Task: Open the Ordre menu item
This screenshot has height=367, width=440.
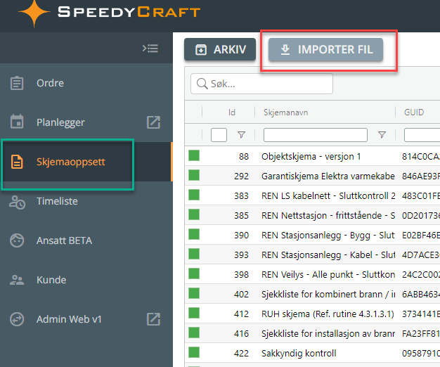Action: point(86,83)
